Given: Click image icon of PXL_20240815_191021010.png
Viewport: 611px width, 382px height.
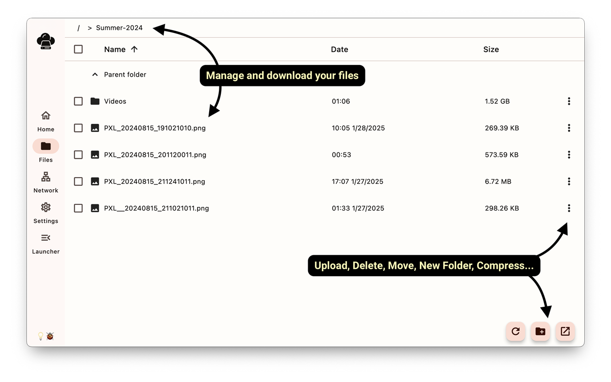Looking at the screenshot, I should (x=95, y=128).
